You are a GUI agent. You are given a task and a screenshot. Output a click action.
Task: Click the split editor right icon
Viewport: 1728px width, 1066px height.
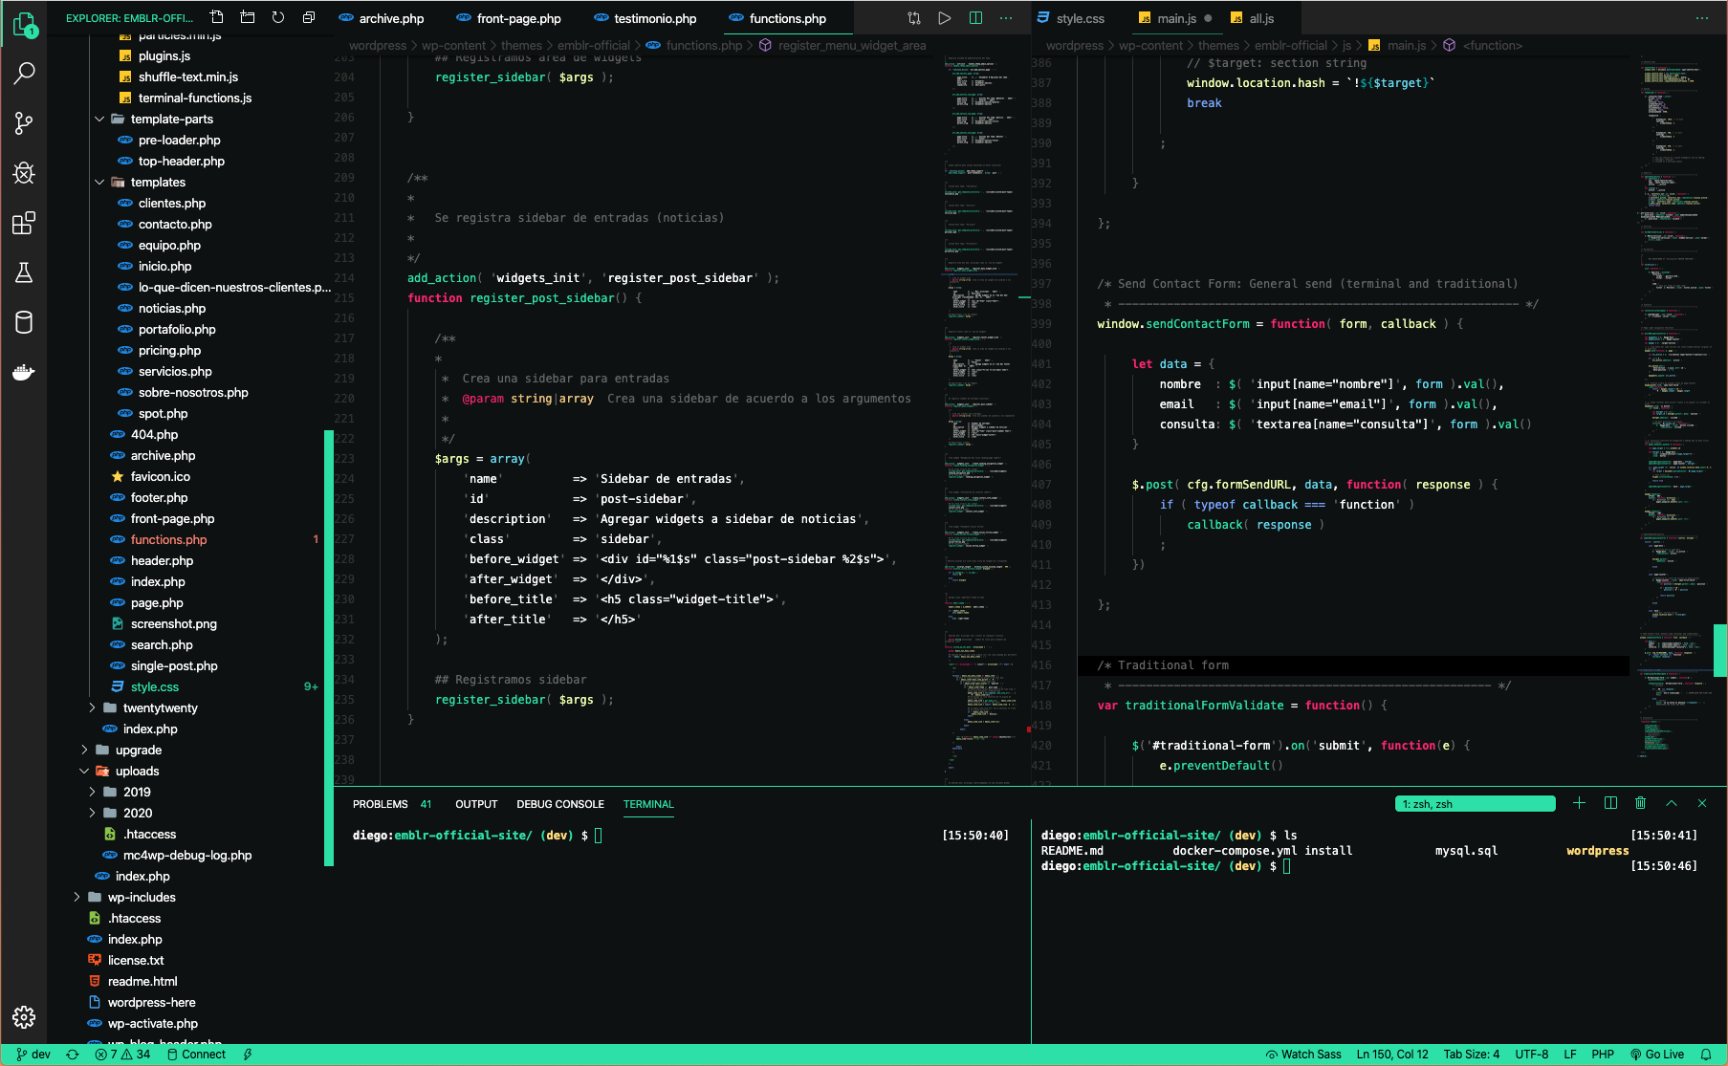coord(975,18)
